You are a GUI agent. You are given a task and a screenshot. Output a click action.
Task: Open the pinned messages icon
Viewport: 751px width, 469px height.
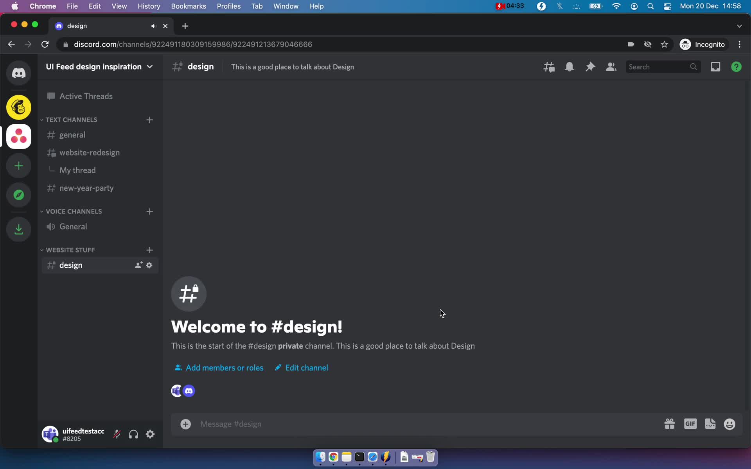pyautogui.click(x=590, y=66)
